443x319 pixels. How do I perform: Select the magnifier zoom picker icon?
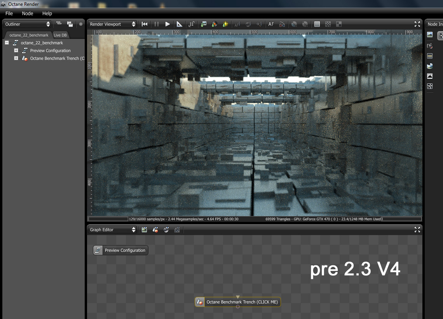(259, 24)
